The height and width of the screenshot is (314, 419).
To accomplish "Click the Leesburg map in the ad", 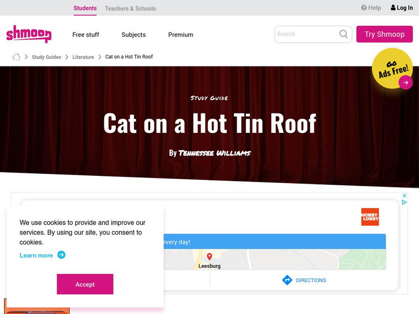I will (274, 259).
